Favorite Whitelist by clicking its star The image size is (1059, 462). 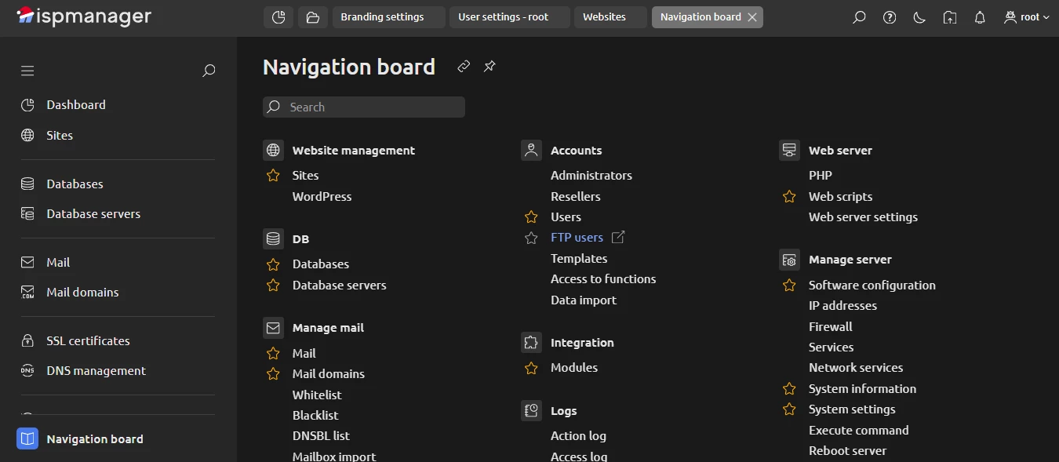point(272,395)
